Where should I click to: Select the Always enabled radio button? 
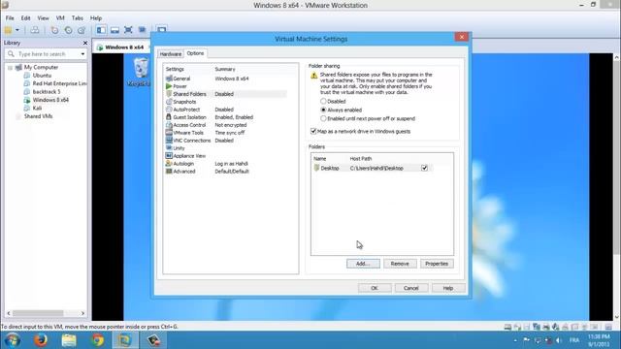coord(323,110)
